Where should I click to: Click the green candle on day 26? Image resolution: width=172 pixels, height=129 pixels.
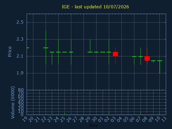[x=71, y=52]
